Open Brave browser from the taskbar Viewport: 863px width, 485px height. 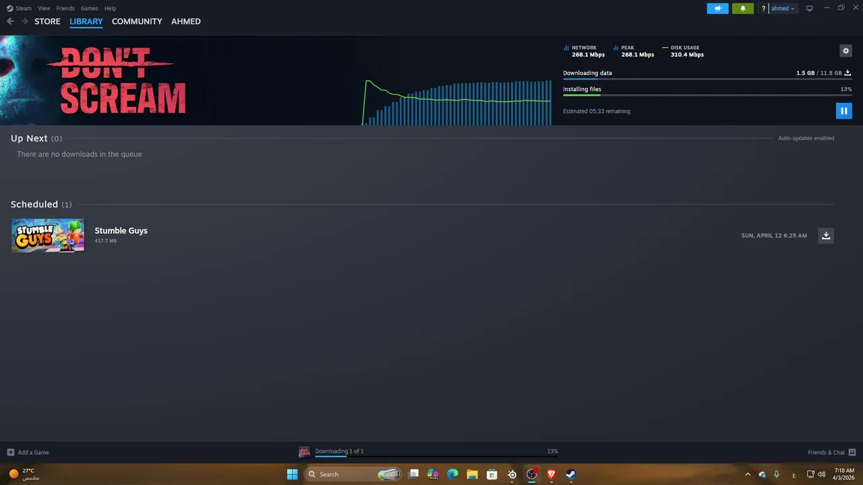tap(552, 474)
